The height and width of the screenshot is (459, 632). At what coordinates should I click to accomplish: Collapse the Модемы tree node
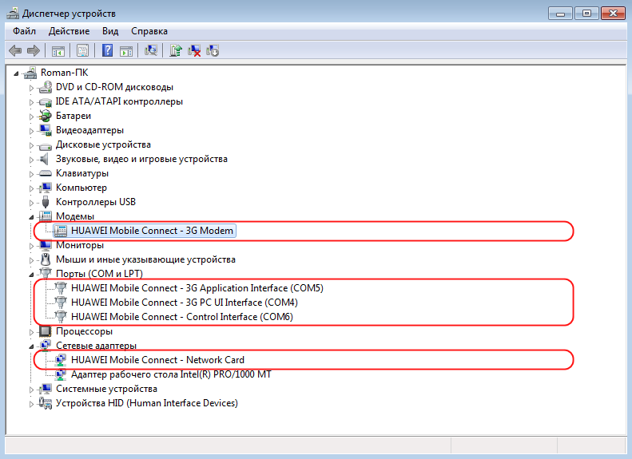click(32, 216)
